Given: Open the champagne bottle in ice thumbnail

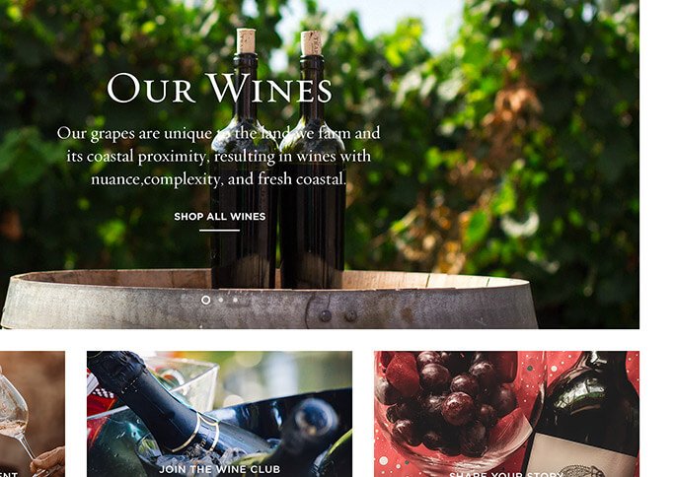Looking at the screenshot, I should point(219,414).
